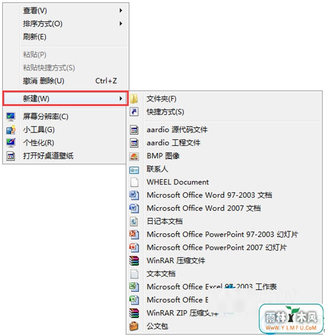Viewport: 326px width, 336px height.
Task: Click the second Excel icon below the 97-2003 entry
Action: click(x=134, y=300)
